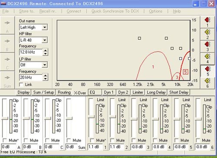Toggle the Link checkbox
The width and height of the screenshot is (217, 158).
pos(21,85)
